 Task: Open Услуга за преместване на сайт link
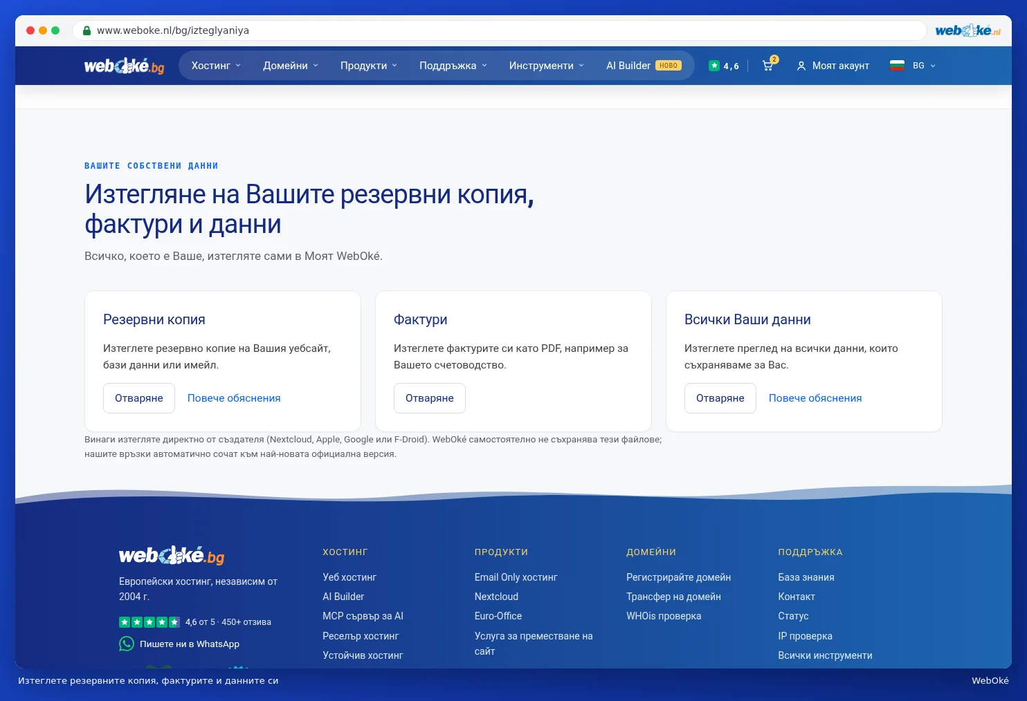(x=534, y=644)
